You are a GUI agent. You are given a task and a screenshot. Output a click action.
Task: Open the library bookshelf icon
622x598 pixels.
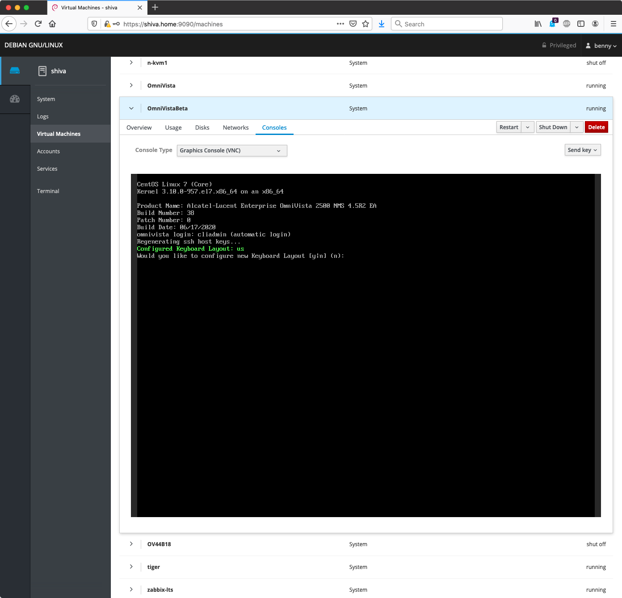tap(538, 24)
